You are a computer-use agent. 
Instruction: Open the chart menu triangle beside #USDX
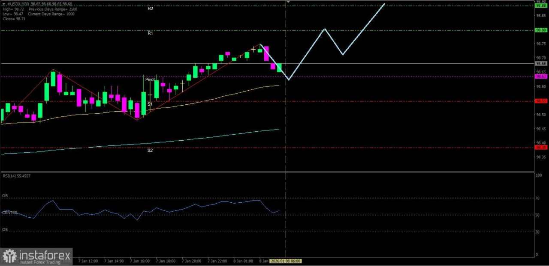pyautogui.click(x=3, y=3)
